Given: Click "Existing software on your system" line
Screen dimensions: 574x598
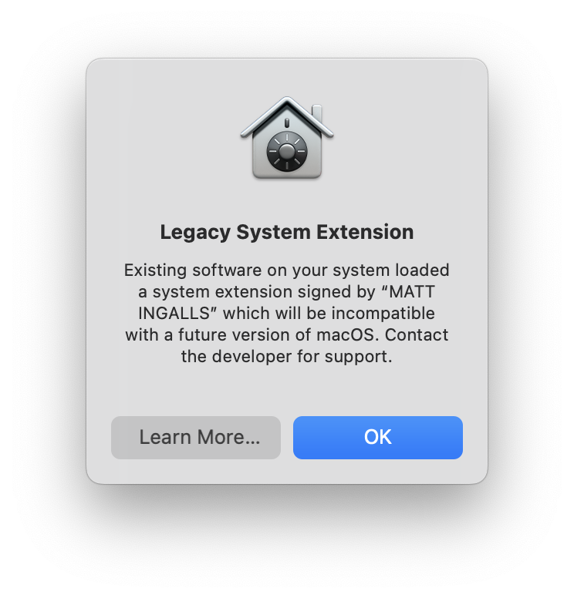Looking at the screenshot, I should click(258, 270).
